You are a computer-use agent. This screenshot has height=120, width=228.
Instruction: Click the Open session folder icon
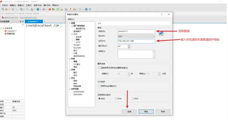pos(6,9)
